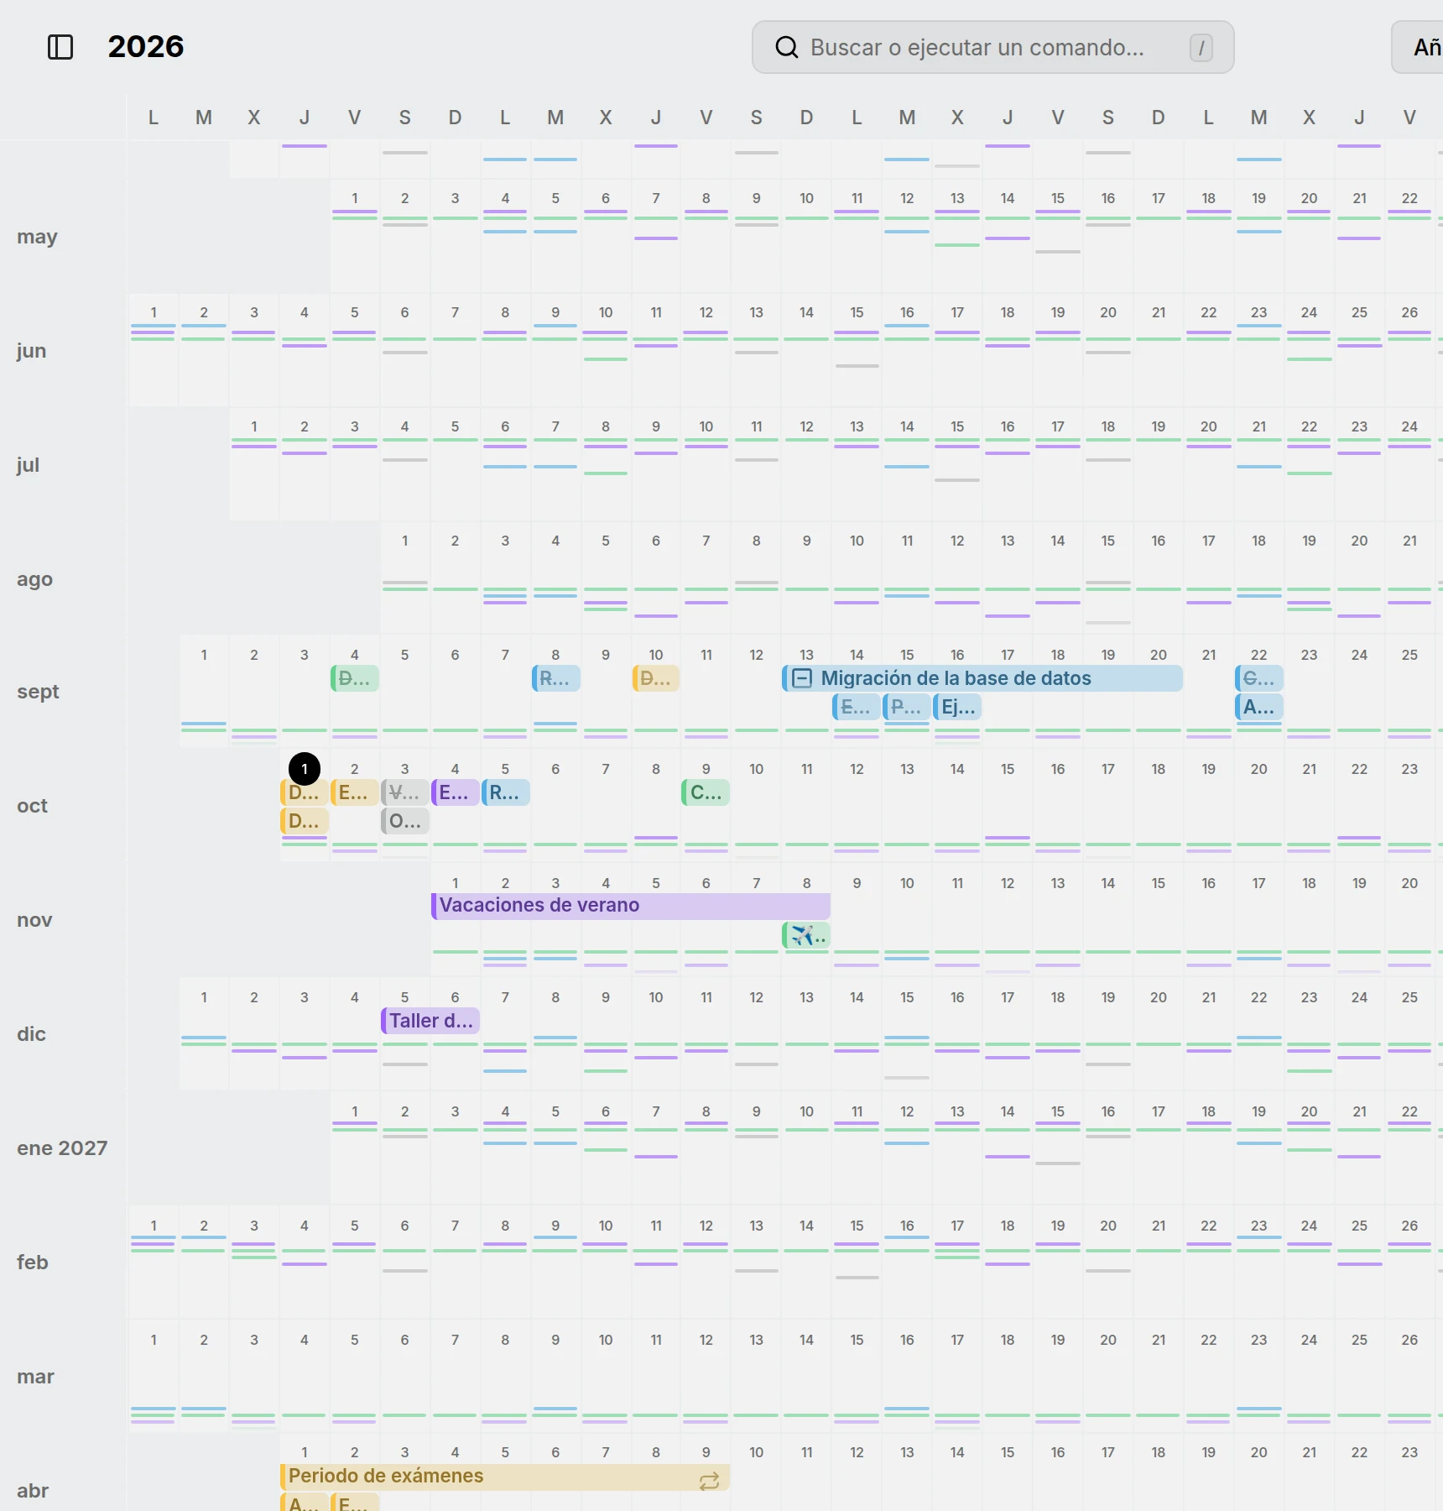This screenshot has width=1443, height=1511.
Task: Open the blue 'R...' event on 5 October
Action: pyautogui.click(x=506, y=792)
